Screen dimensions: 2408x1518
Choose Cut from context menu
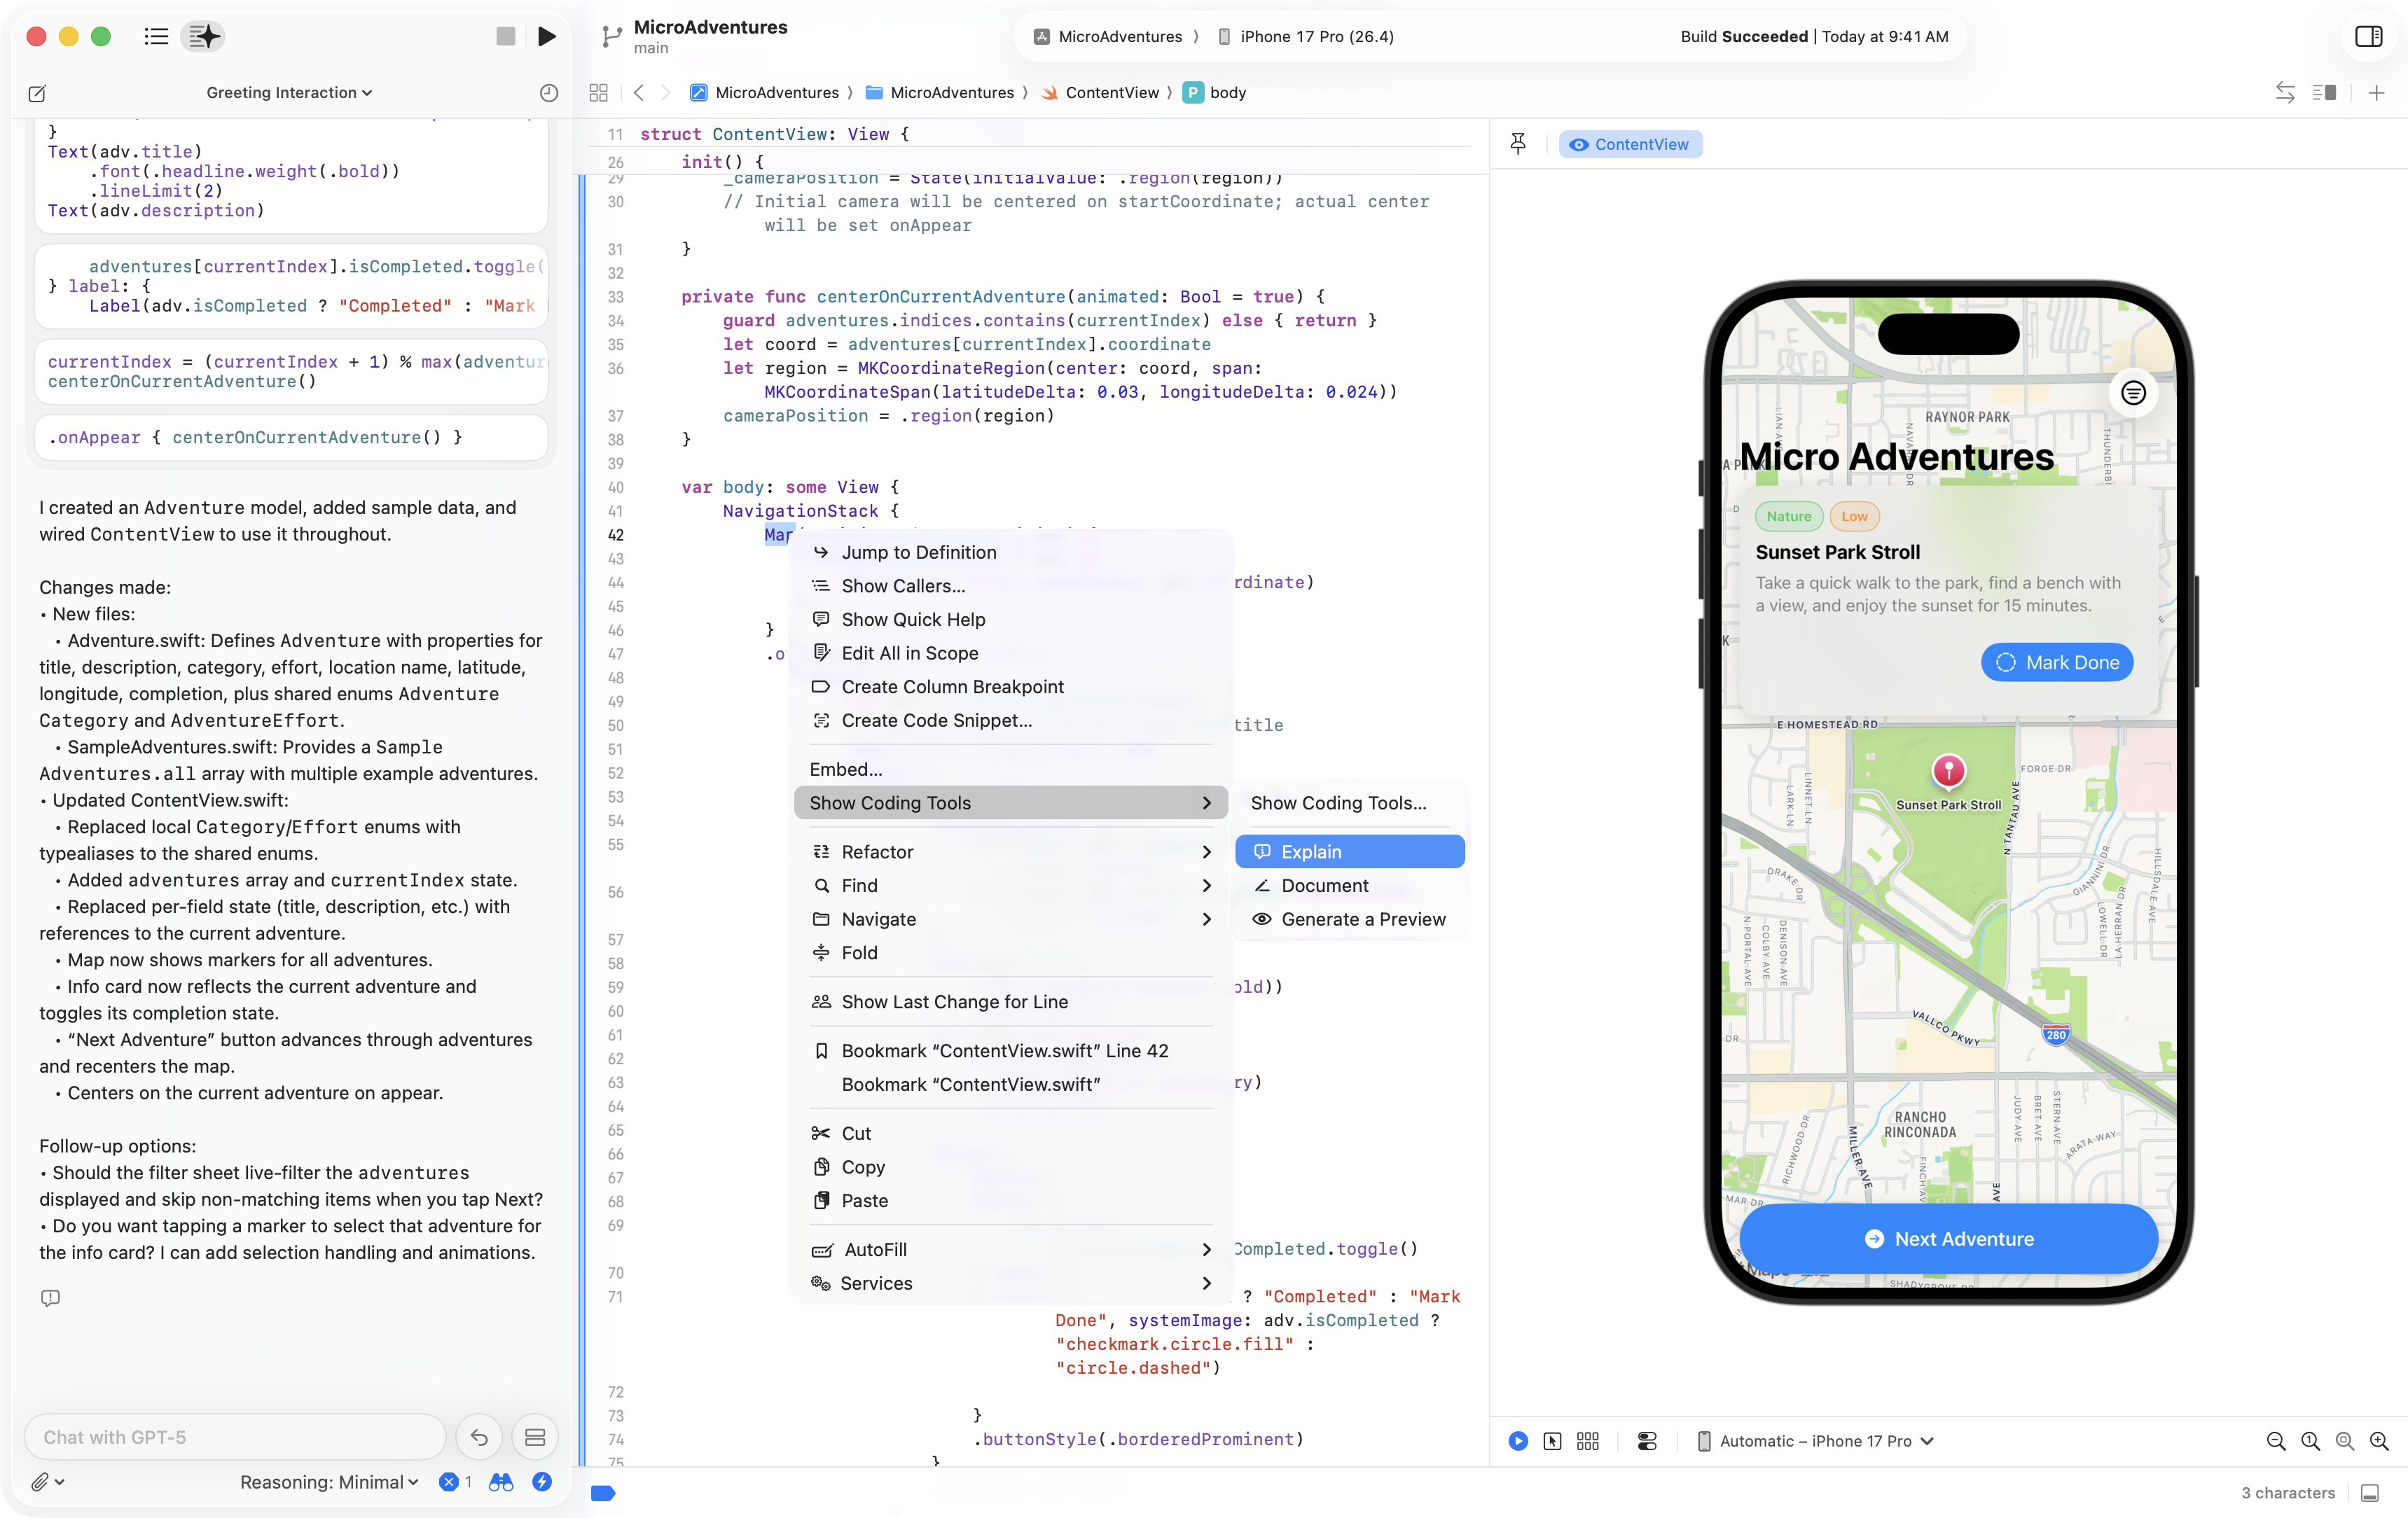click(1010, 1133)
